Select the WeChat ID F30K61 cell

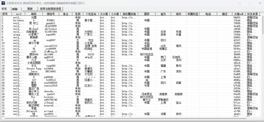click(51, 20)
